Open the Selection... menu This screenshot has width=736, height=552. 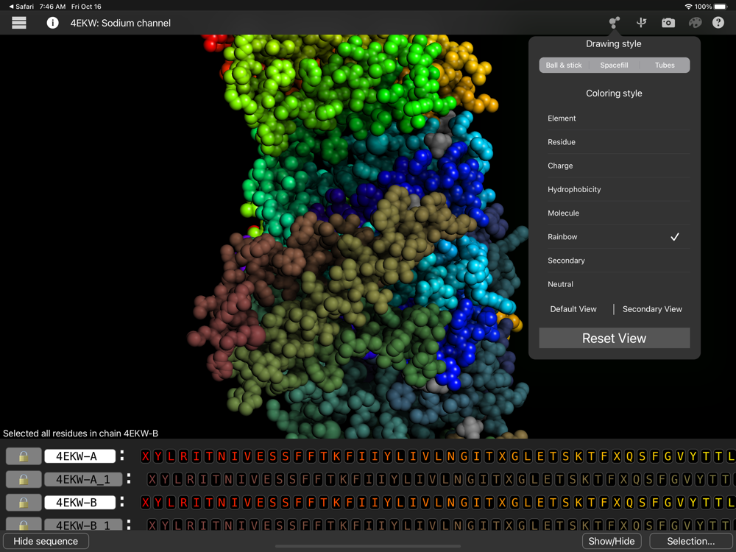[690, 541]
